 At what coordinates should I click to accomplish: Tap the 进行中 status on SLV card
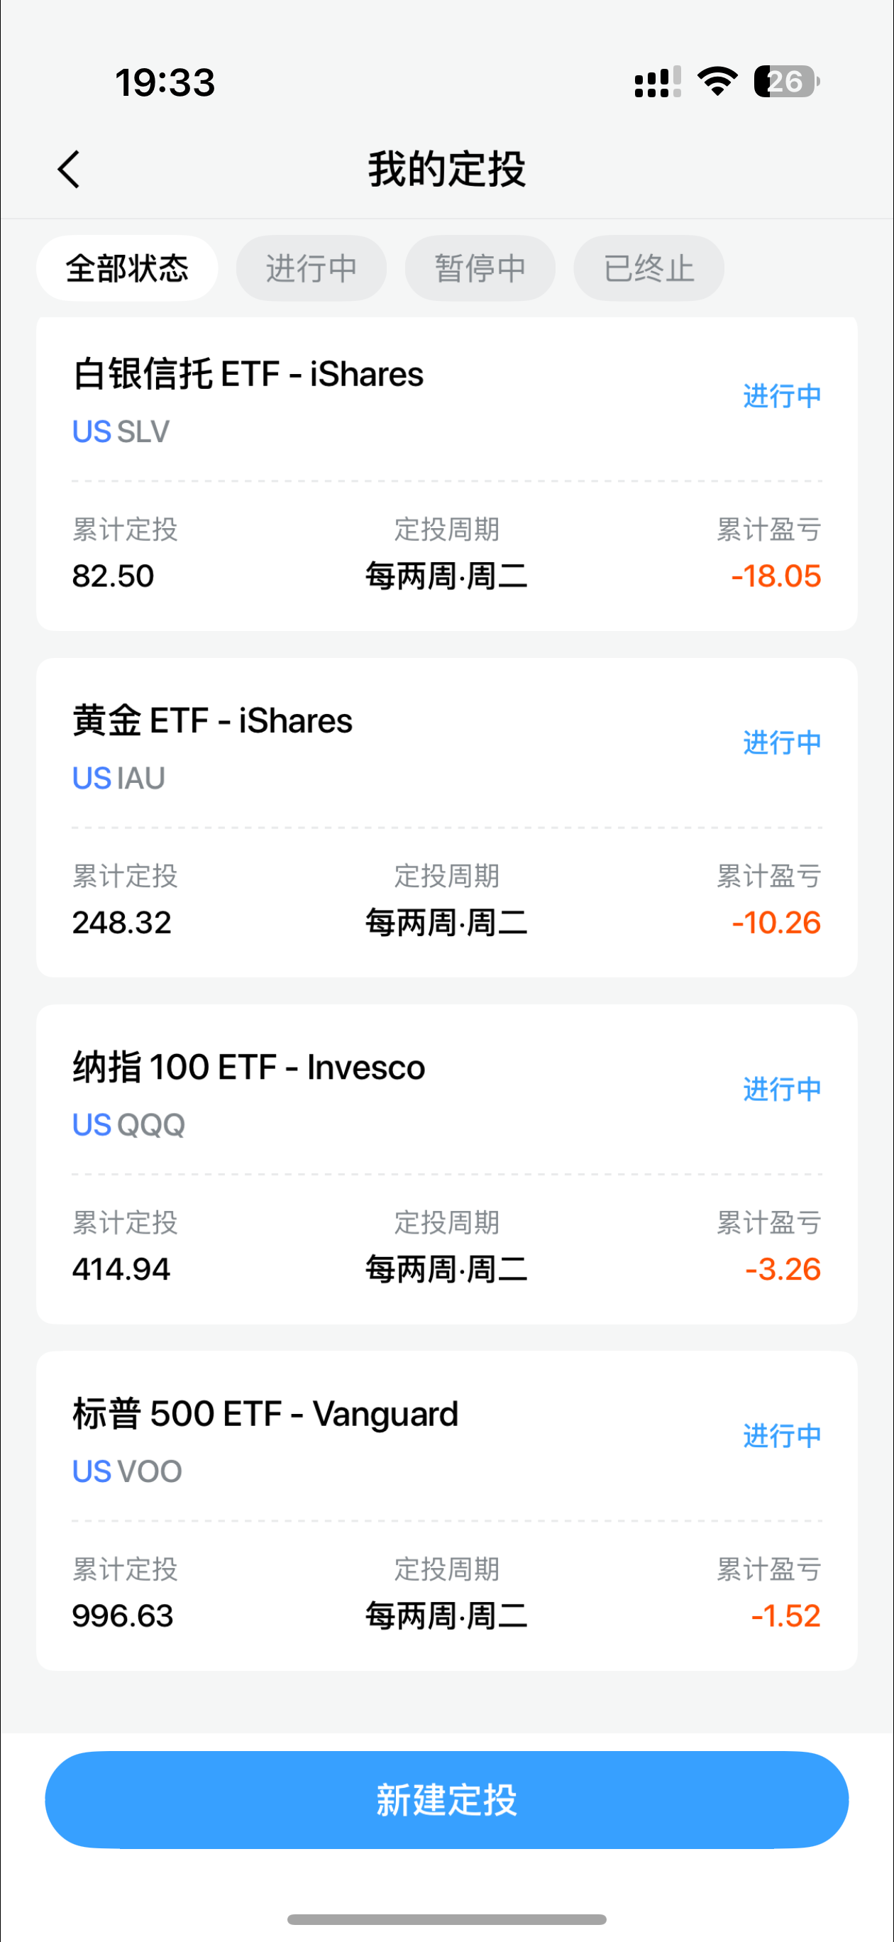point(782,397)
